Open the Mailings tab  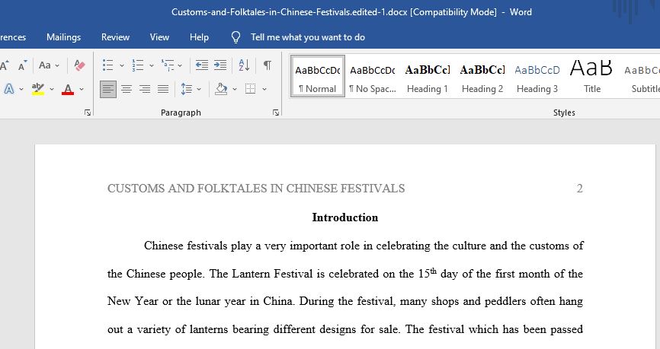click(x=63, y=37)
